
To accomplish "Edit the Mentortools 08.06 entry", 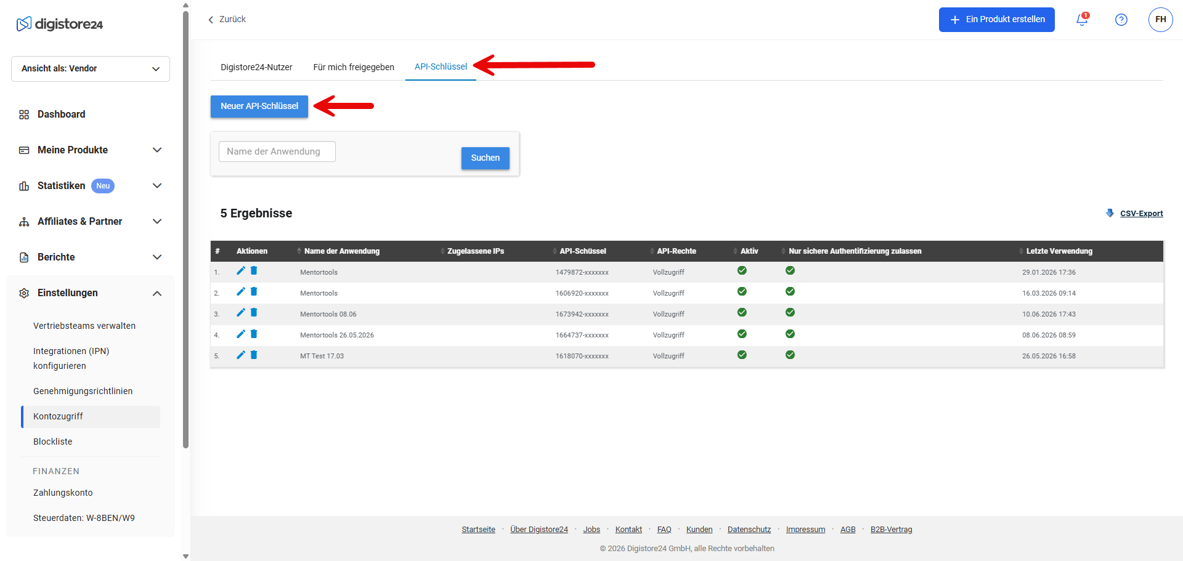I will coord(241,312).
